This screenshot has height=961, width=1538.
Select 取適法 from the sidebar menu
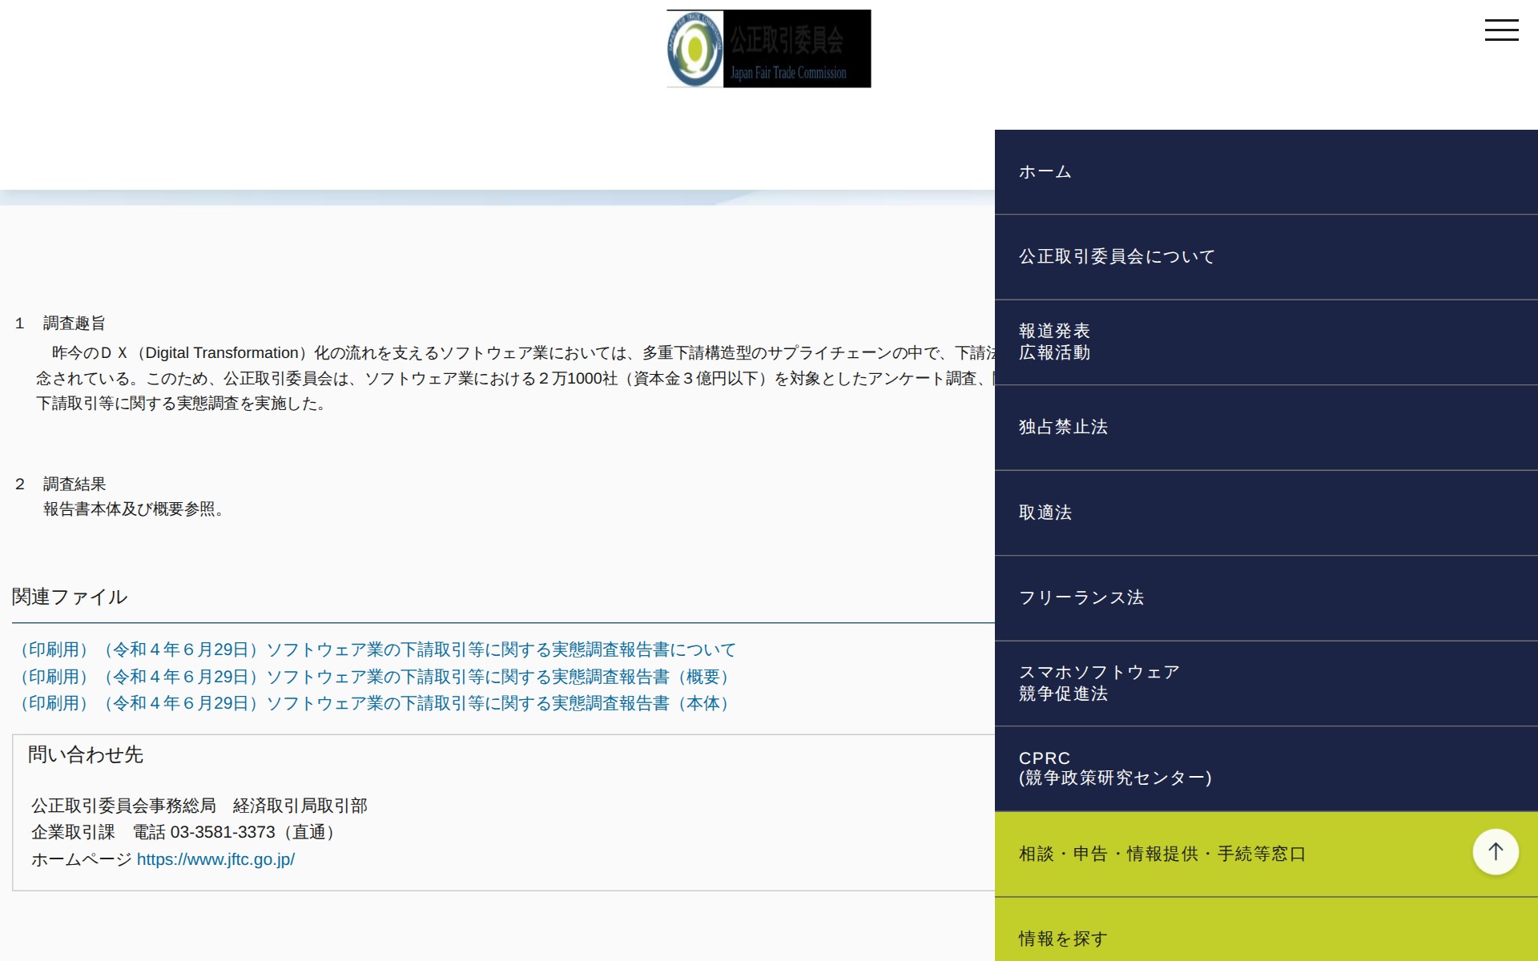pyautogui.click(x=1045, y=513)
